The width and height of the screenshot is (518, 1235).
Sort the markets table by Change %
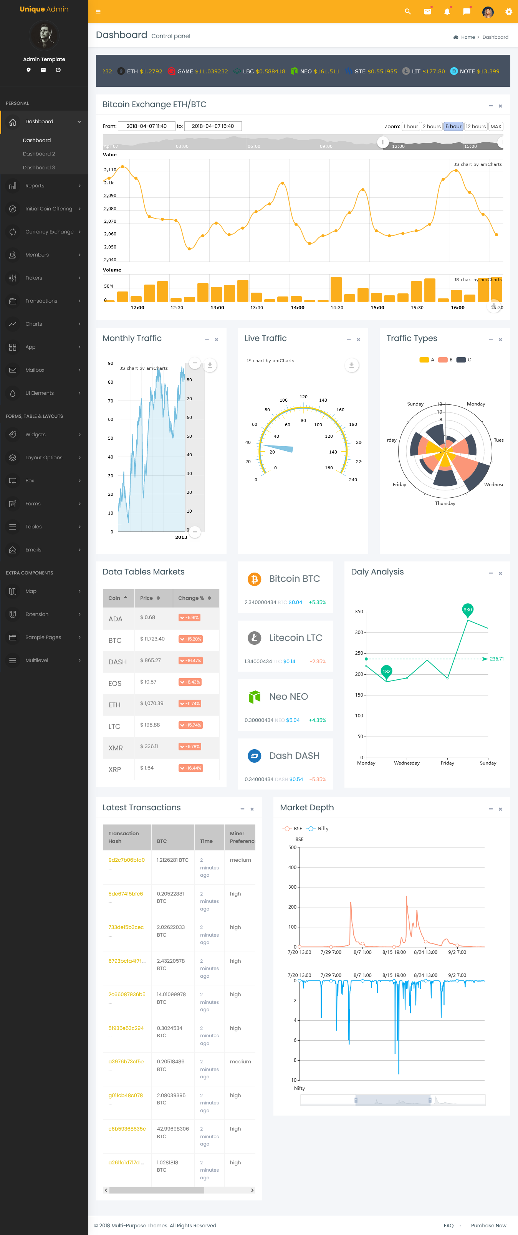[196, 598]
